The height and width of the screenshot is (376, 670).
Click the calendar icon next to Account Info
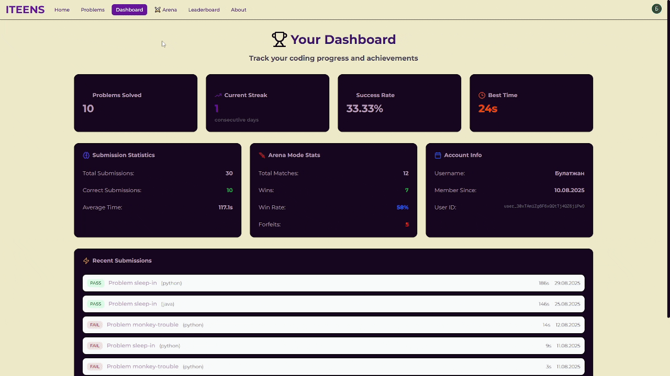438,155
